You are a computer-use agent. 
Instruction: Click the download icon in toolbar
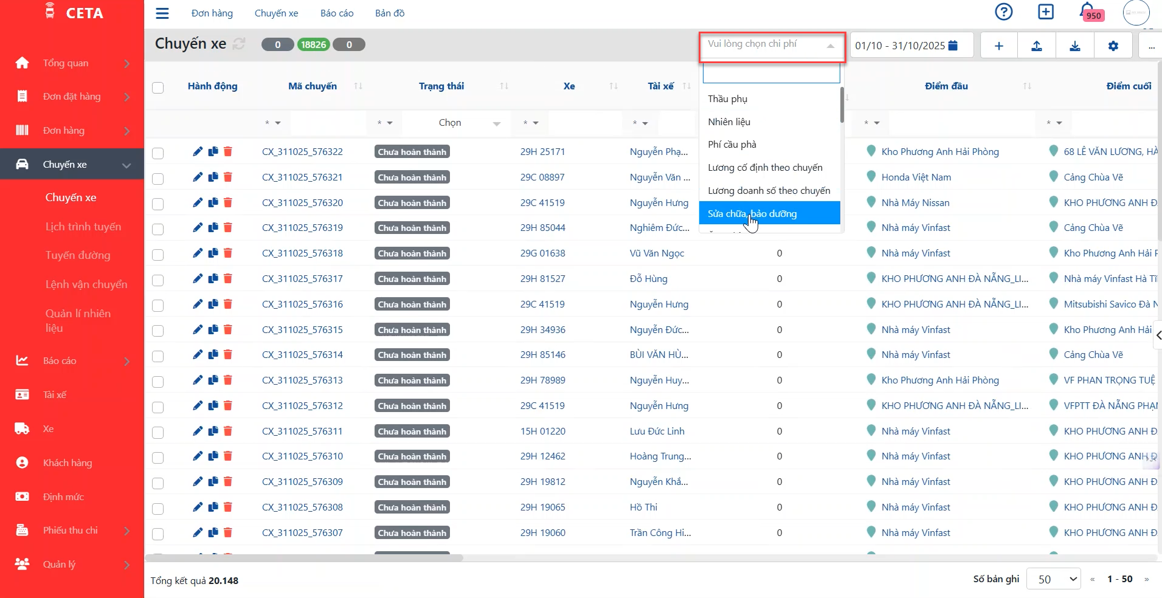(x=1075, y=46)
